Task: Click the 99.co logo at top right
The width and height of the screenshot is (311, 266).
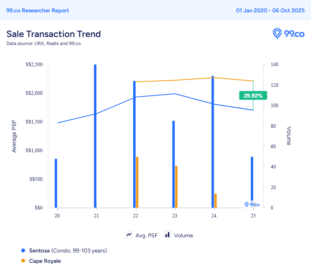Action: (288, 34)
